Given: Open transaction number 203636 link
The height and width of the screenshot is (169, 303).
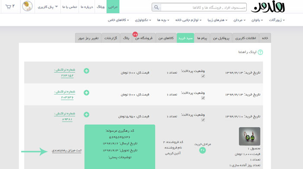Looking at the screenshot, I should pos(67,97).
